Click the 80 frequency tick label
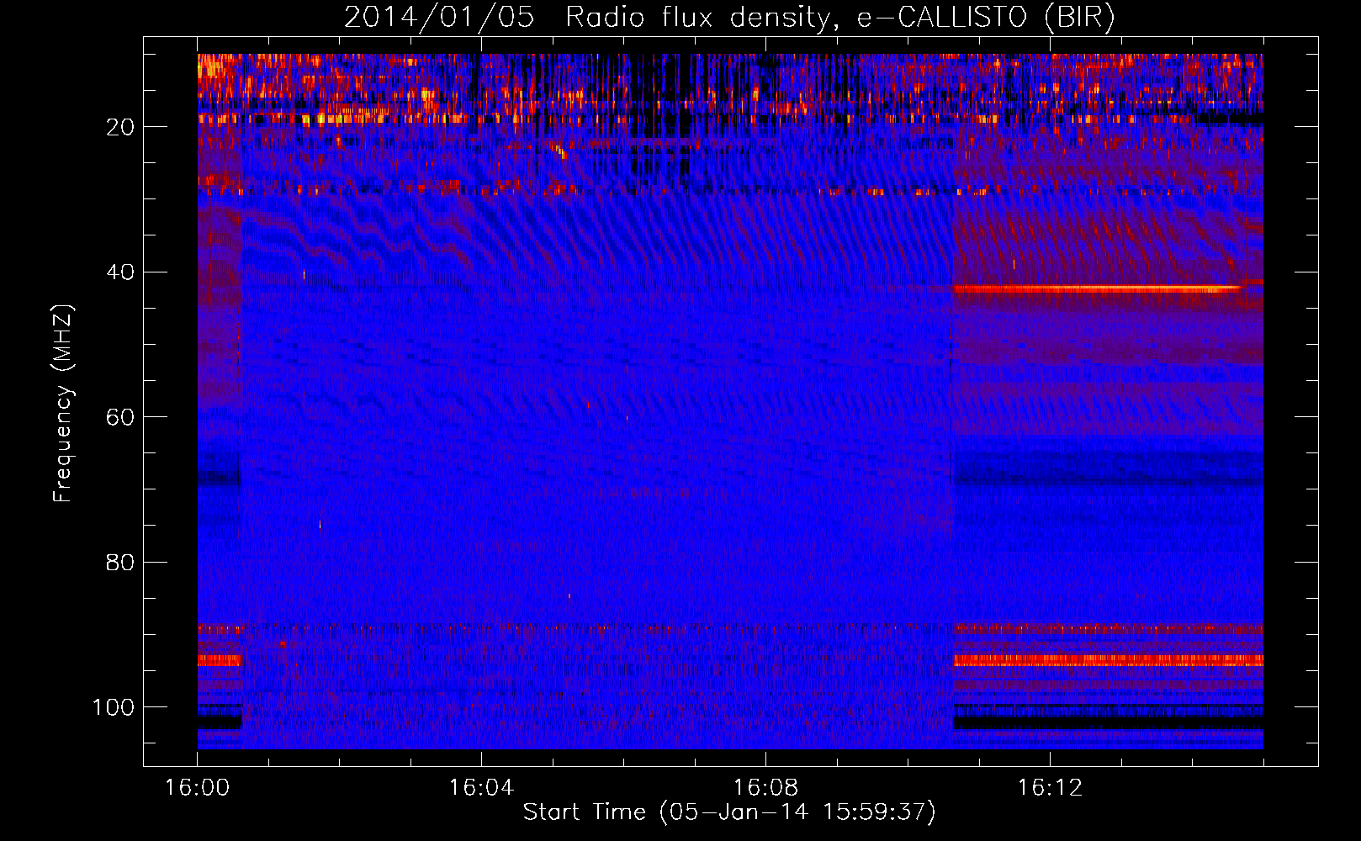The width and height of the screenshot is (1361, 841). coord(120,562)
